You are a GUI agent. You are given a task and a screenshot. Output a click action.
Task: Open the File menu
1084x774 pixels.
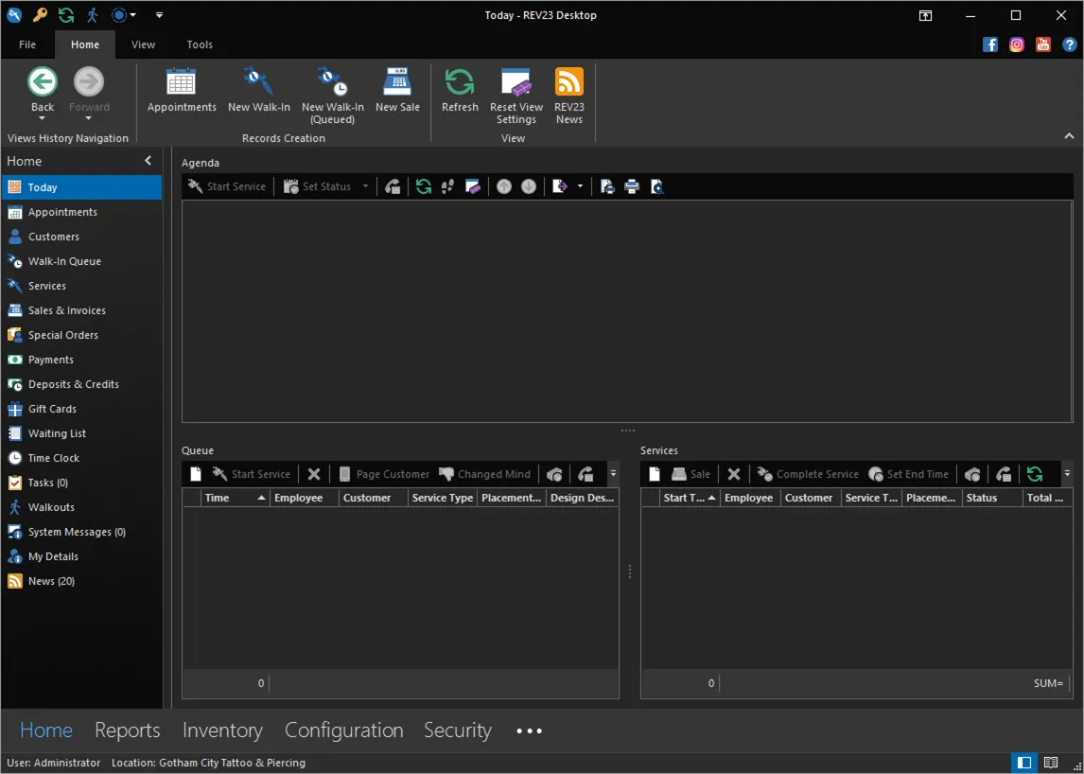(x=27, y=44)
